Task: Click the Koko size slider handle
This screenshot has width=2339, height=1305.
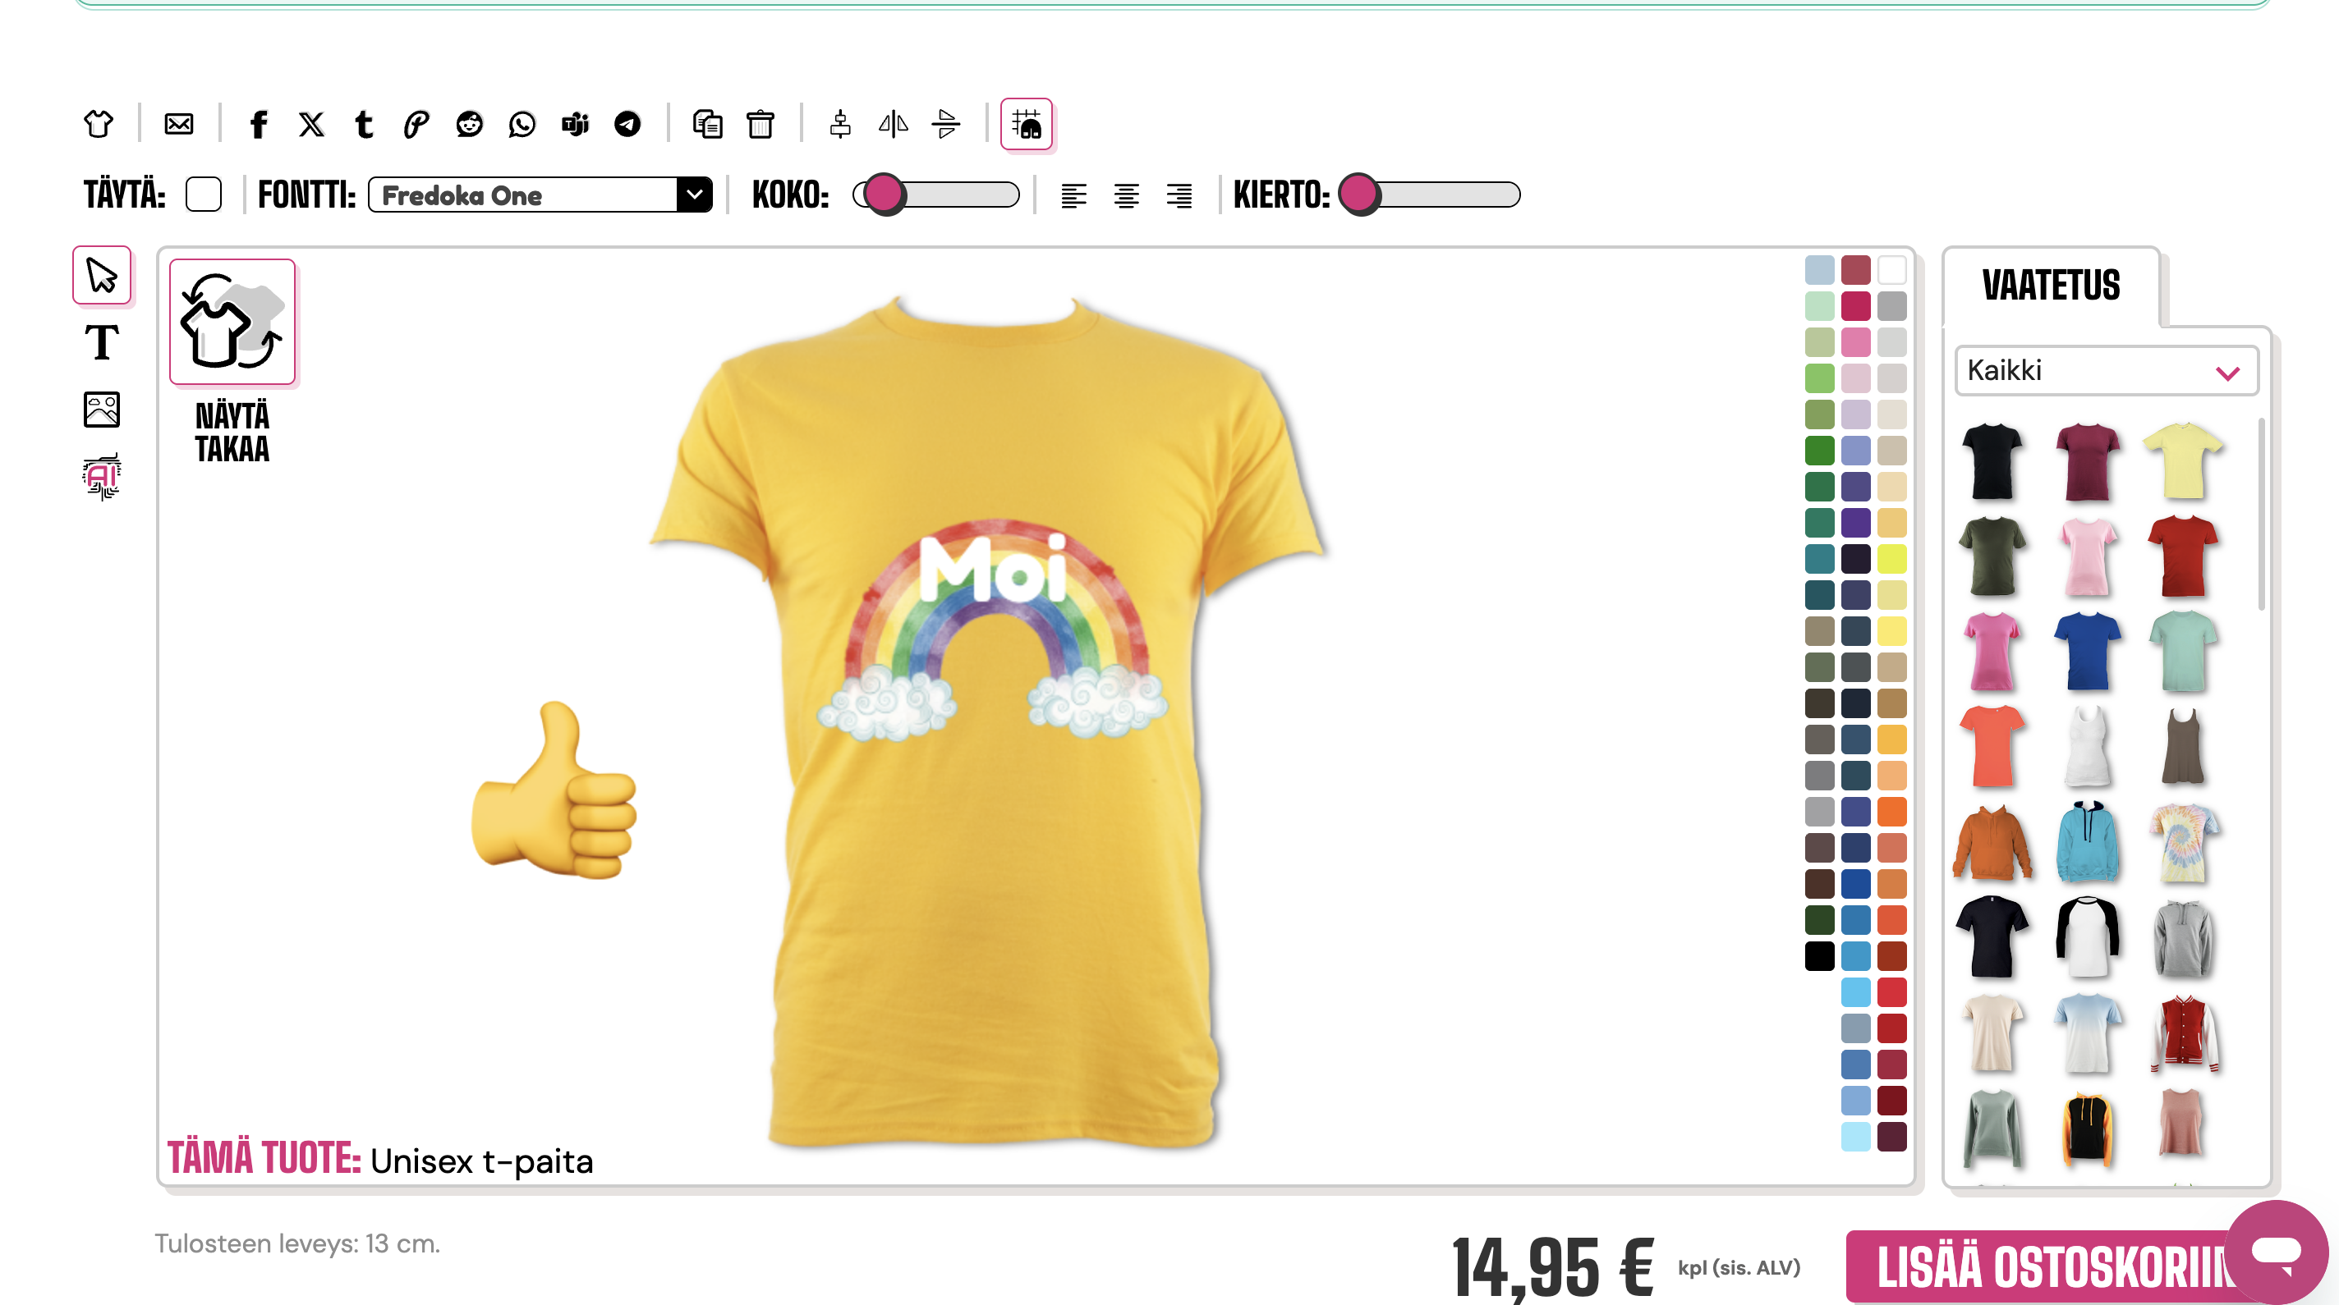Action: pos(884,195)
